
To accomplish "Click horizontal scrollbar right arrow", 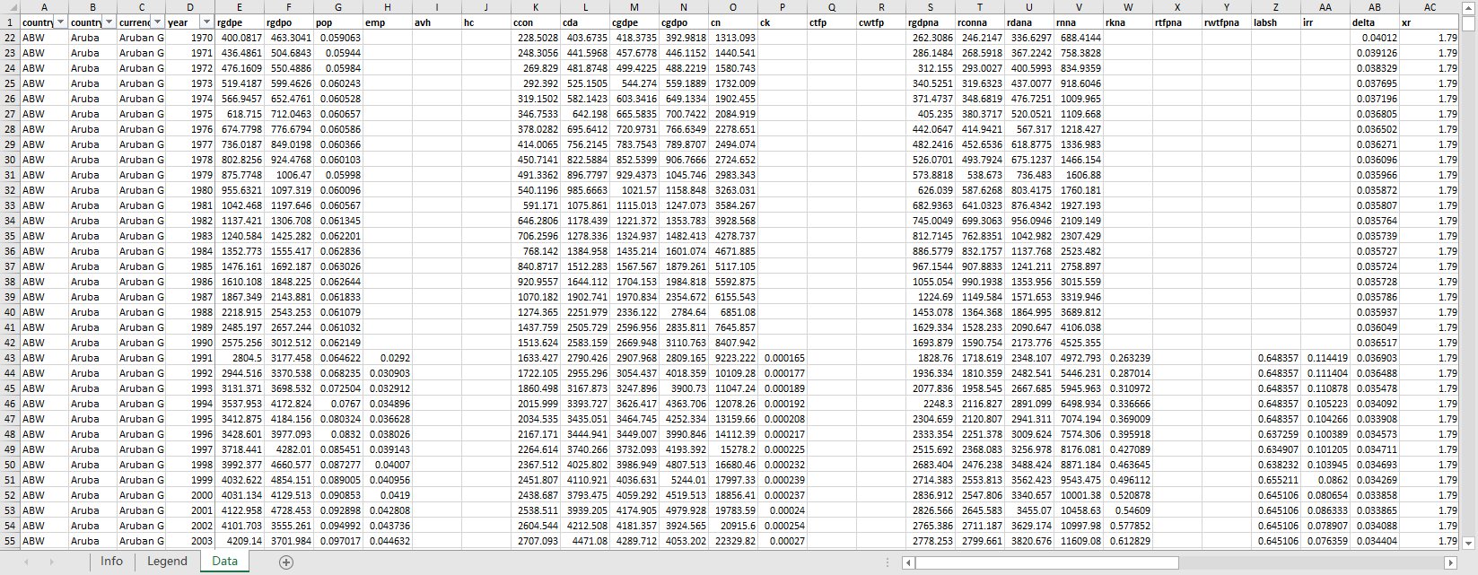I will 1449,562.
